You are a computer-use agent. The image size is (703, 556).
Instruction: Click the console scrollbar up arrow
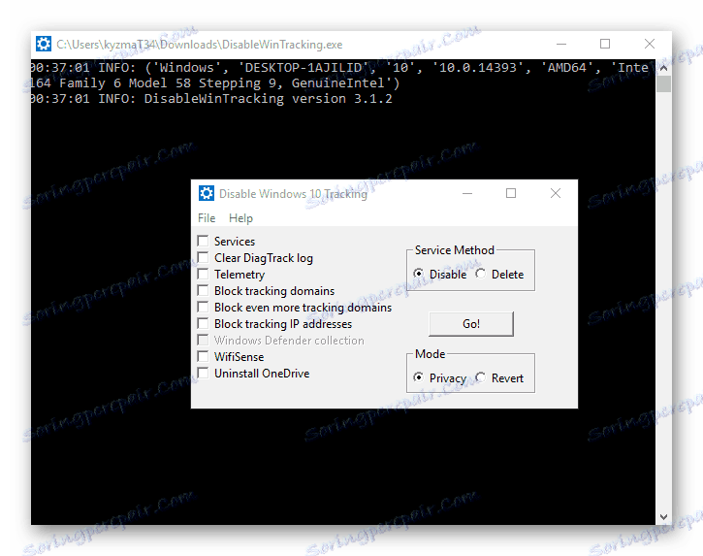(663, 68)
